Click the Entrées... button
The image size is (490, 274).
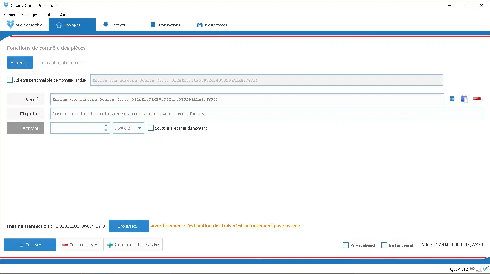pos(20,62)
